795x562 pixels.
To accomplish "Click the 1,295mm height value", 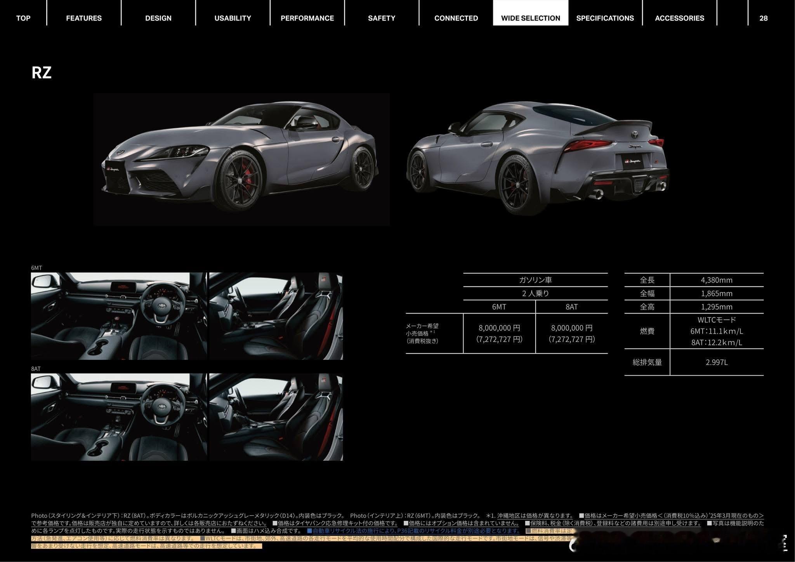I will pos(717,307).
